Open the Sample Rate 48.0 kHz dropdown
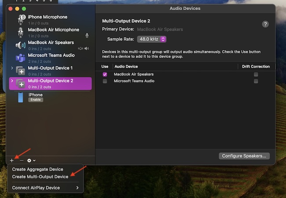286x198 pixels. tap(151, 39)
